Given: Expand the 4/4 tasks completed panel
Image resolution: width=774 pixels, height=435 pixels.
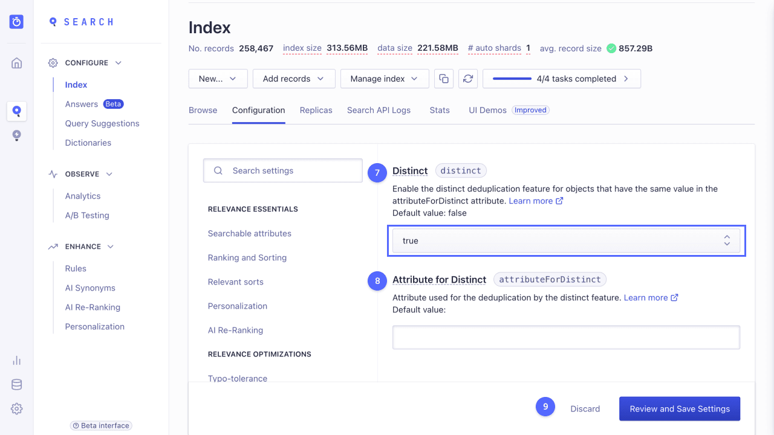Looking at the screenshot, I should (x=562, y=79).
